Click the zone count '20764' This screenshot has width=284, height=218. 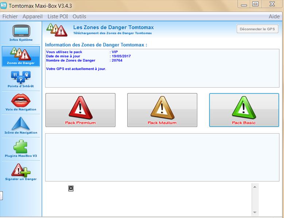[x=117, y=60]
